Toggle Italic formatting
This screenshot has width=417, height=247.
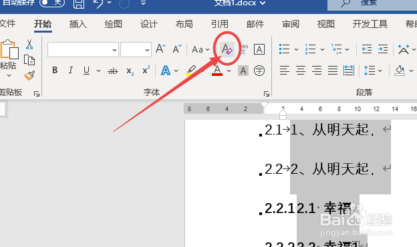click(x=70, y=70)
